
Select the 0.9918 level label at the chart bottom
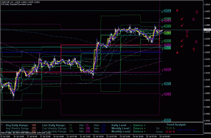tap(167, 120)
